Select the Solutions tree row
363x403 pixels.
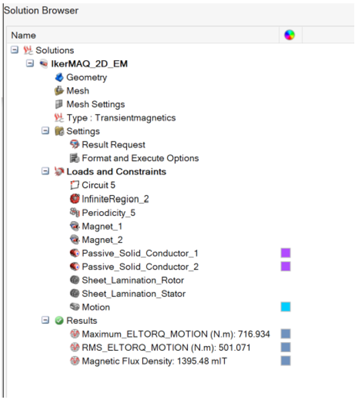(55, 50)
